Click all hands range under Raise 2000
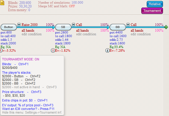Image resolution: width=169 pixels, height=116 pixels. [28, 31]
